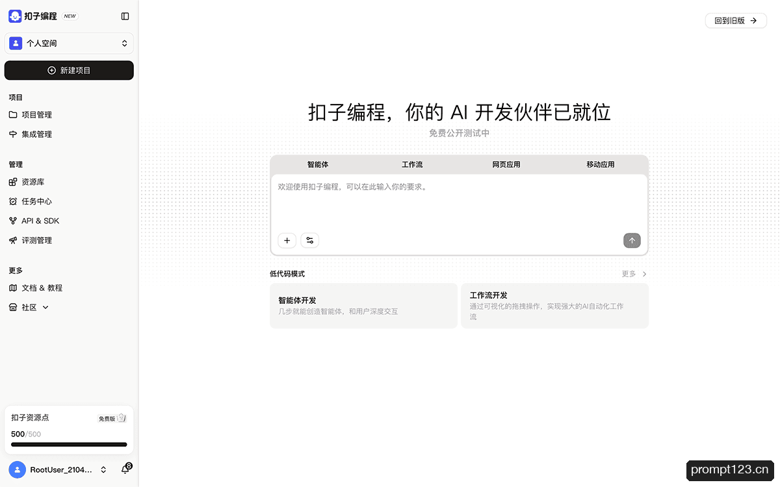780x487 pixels.
Task: Click 回到旧版 button
Action: click(x=736, y=21)
